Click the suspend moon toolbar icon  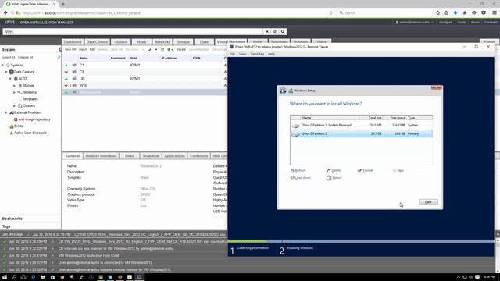tap(149, 50)
